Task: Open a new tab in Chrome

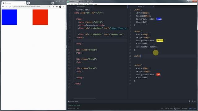Action: pyautogui.click(x=29, y=3)
